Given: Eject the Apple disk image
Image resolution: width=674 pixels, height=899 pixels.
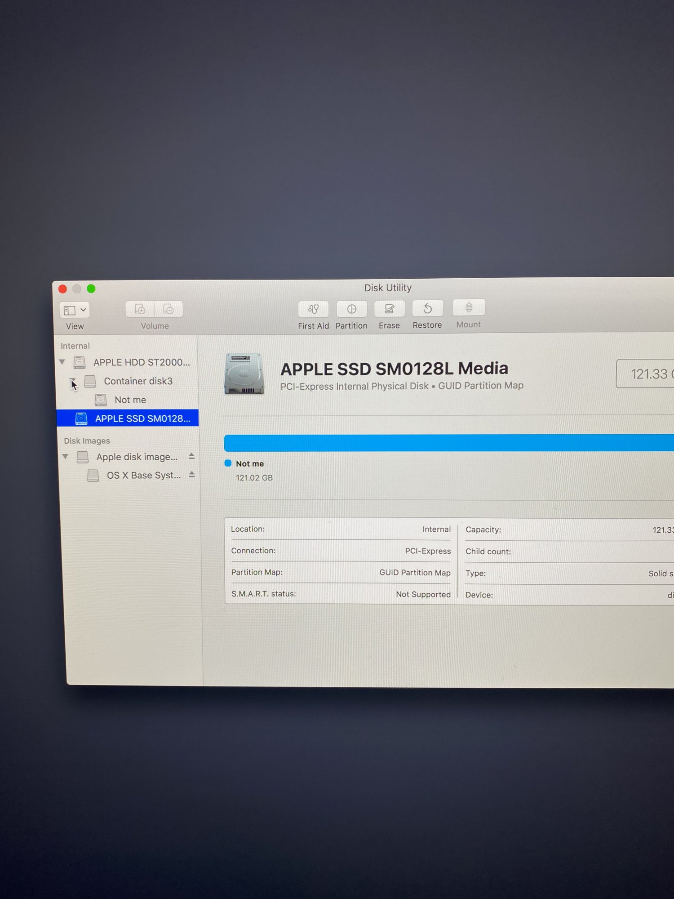Looking at the screenshot, I should 191,456.
